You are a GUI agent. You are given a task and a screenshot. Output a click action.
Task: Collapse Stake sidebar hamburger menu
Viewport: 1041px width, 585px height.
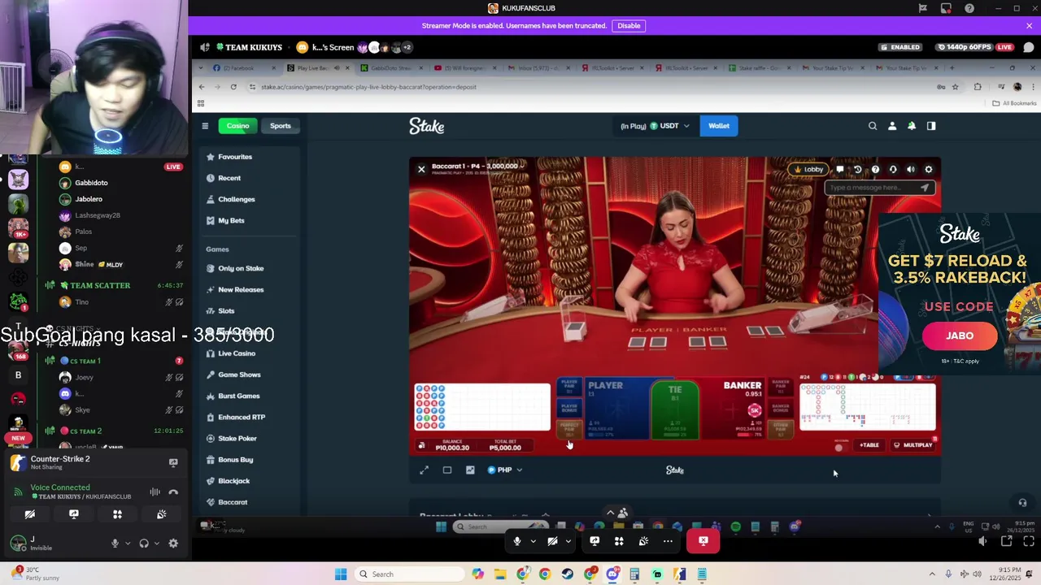point(205,126)
